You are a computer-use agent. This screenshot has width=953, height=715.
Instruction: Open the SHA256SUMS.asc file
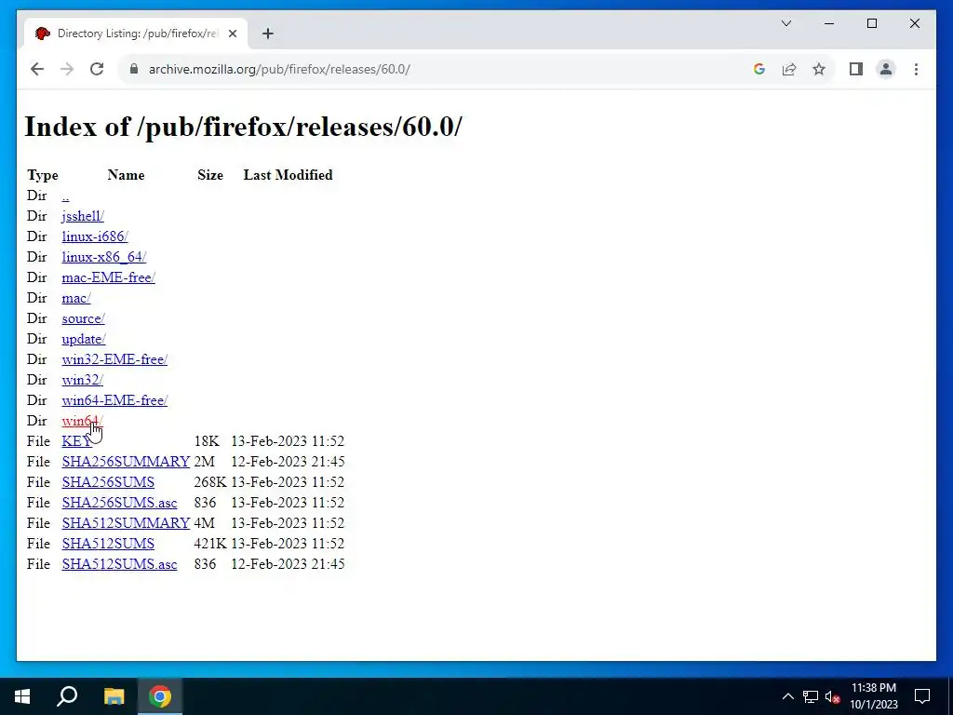coord(119,503)
